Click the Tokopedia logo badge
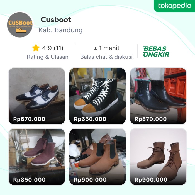The height and width of the screenshot is (195, 195). click(174, 6)
